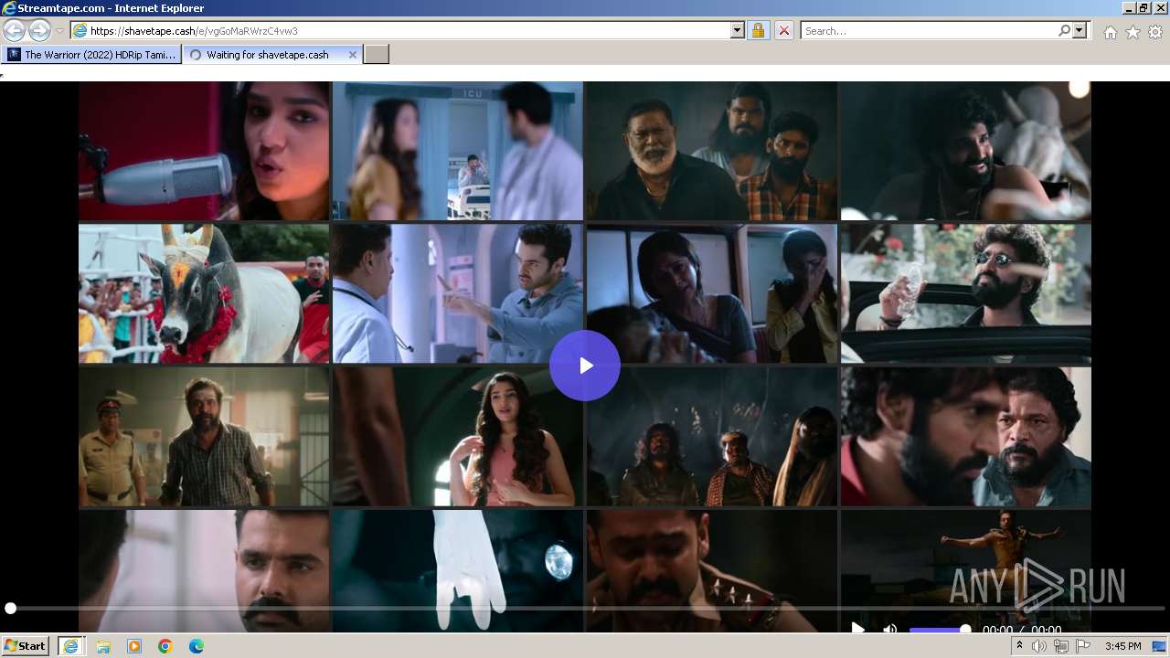
Task: Click thumbnail of decorated bull
Action: [x=204, y=293]
